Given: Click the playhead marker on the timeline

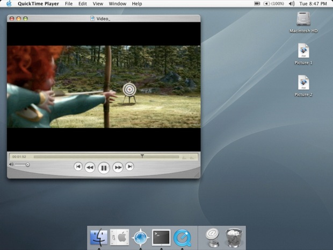Looking at the screenshot, I should (142, 156).
